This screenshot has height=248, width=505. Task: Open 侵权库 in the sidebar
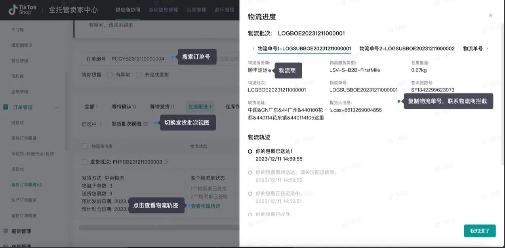(x=18, y=76)
